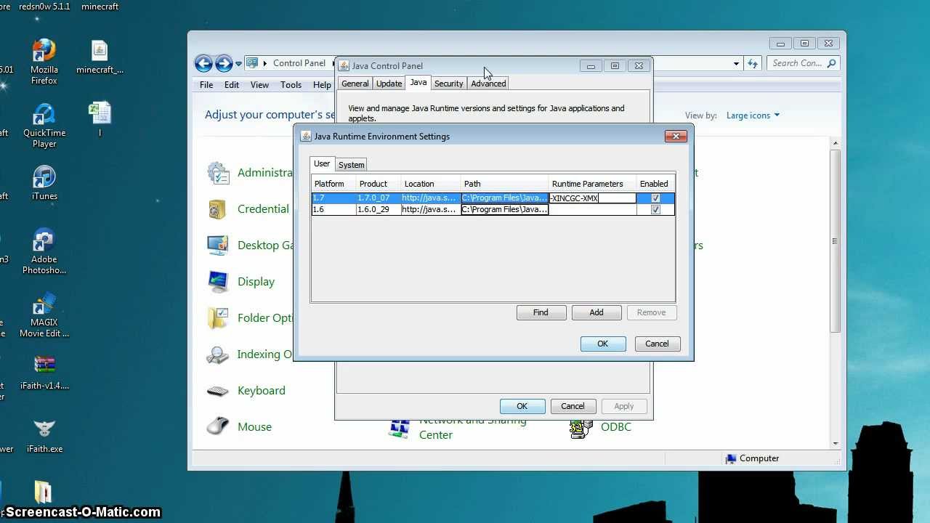Viewport: 930px width, 523px height.
Task: Open the File menu in Control Panel
Action: click(206, 85)
